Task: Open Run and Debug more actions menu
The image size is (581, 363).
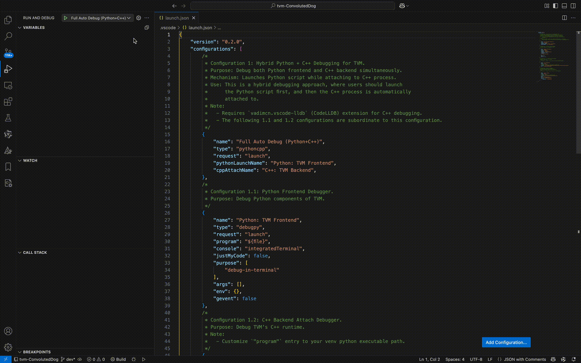Action: pyautogui.click(x=147, y=18)
